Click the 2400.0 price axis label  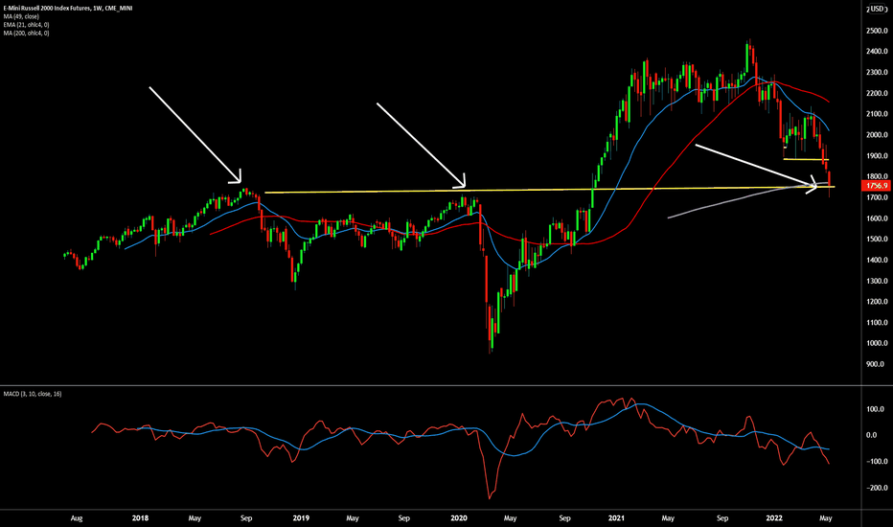(x=877, y=52)
